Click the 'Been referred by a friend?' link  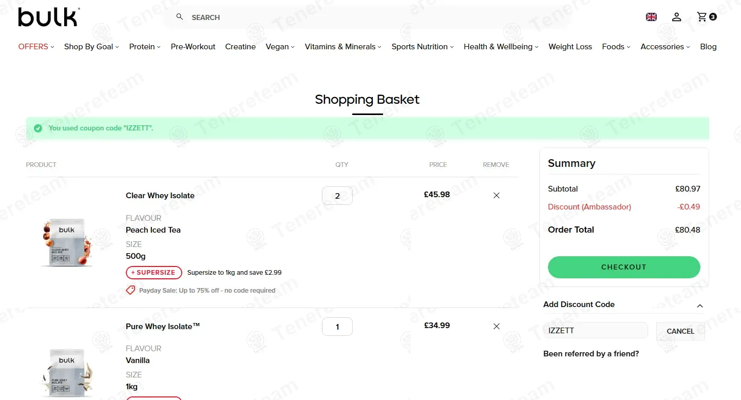pos(591,354)
